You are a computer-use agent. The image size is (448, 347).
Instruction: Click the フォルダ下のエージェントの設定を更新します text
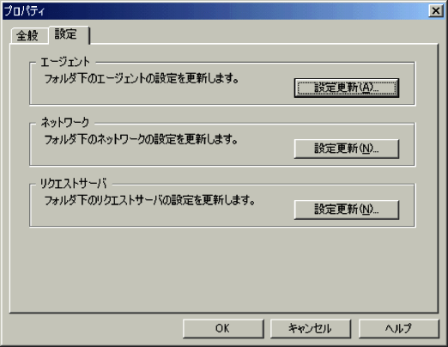coord(142,78)
